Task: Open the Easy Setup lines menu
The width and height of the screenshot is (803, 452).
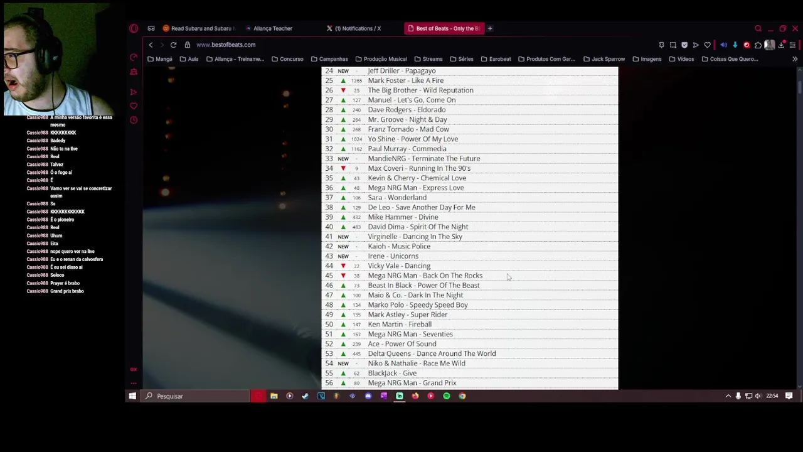Action: (792, 45)
